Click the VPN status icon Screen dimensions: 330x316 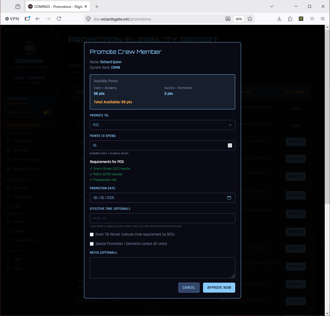pos(12,19)
